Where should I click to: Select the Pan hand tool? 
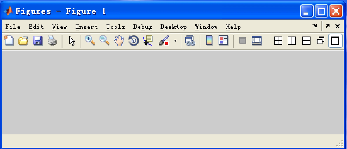[x=119, y=41]
